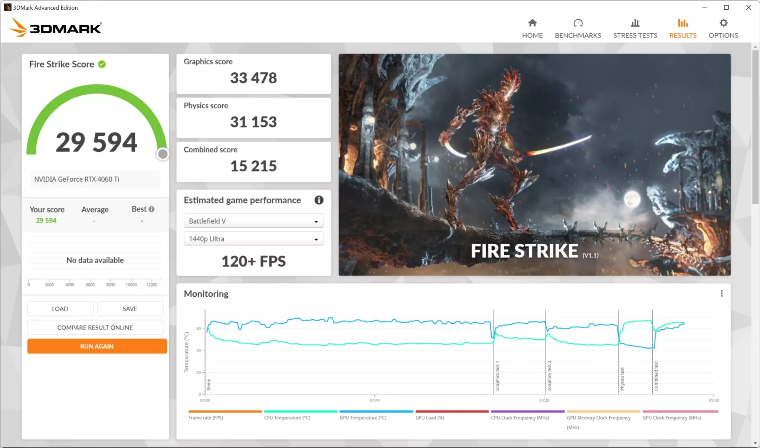Open the Stress Tests section

(x=635, y=28)
